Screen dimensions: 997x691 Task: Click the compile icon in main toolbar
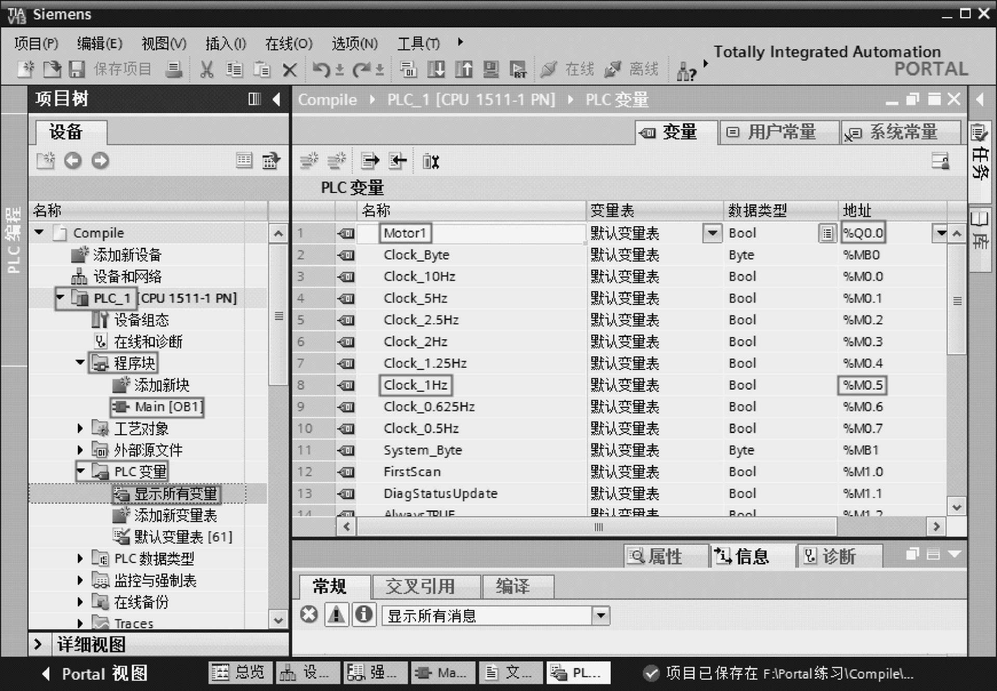[x=408, y=69]
